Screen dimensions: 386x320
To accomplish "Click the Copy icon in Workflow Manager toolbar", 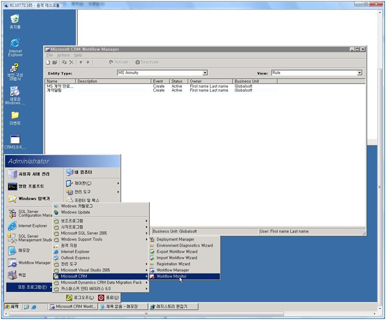I will coord(64,62).
